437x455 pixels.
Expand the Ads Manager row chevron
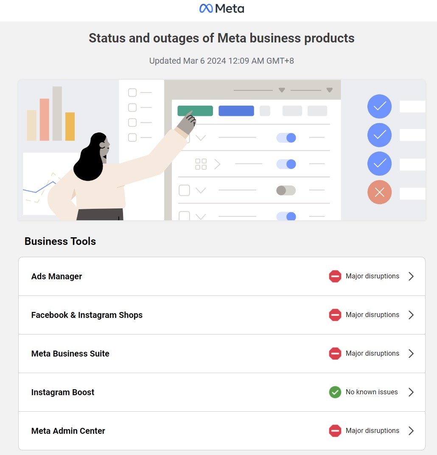411,276
